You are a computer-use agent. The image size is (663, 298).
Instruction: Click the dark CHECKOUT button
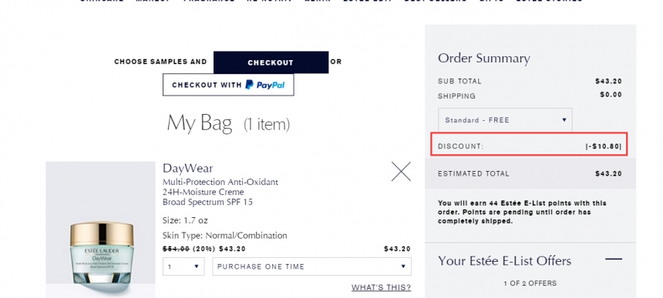pos(271,62)
